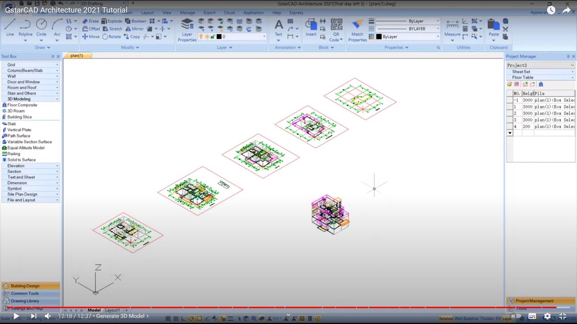Switch to the plan(1) drawing tab
The width and height of the screenshot is (577, 324).
point(78,56)
